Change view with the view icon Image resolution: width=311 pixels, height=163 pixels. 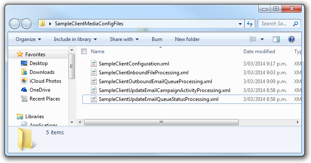point(253,39)
